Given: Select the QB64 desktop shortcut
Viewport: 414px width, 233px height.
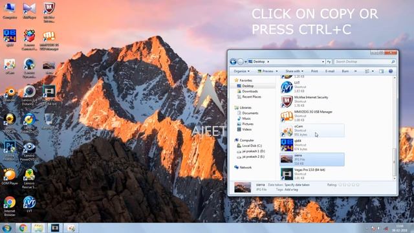Looking at the screenshot, I should pos(10,38).
